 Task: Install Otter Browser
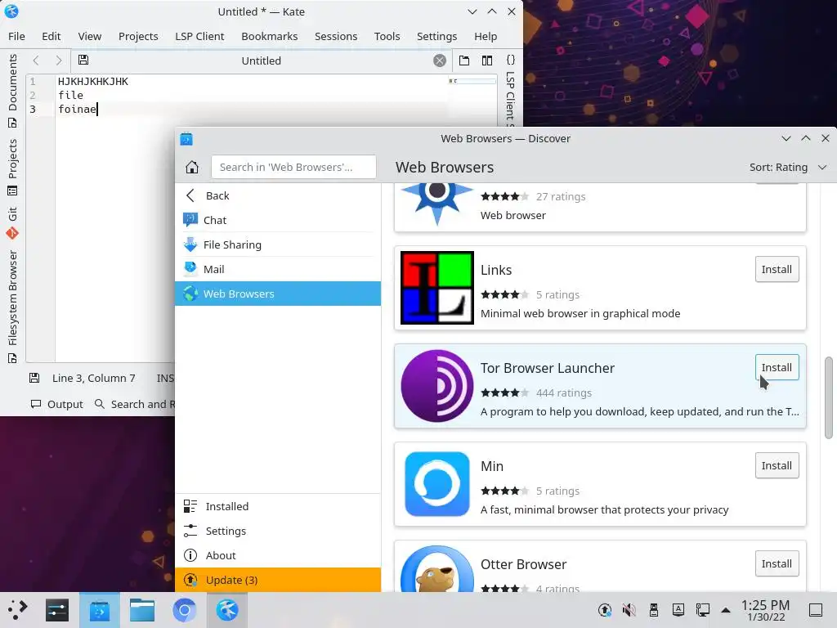pos(777,564)
